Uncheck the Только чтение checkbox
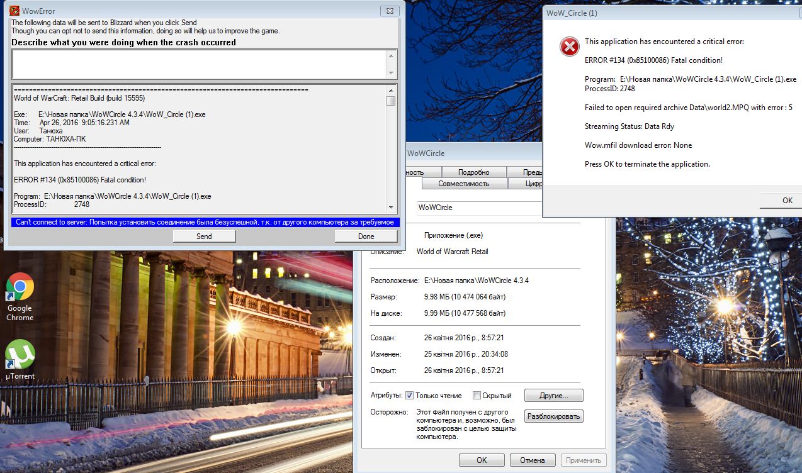 (409, 396)
